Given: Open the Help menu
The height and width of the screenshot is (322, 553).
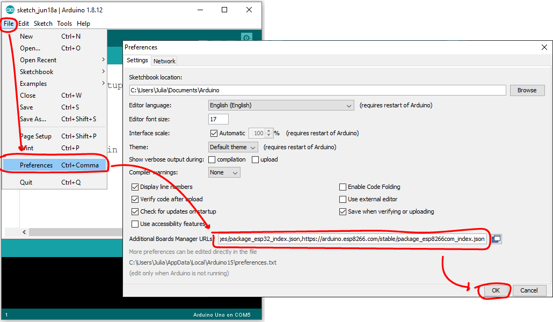Looking at the screenshot, I should coord(84,24).
